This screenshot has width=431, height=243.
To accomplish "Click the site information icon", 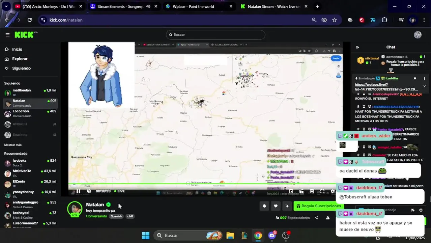I will [43, 20].
